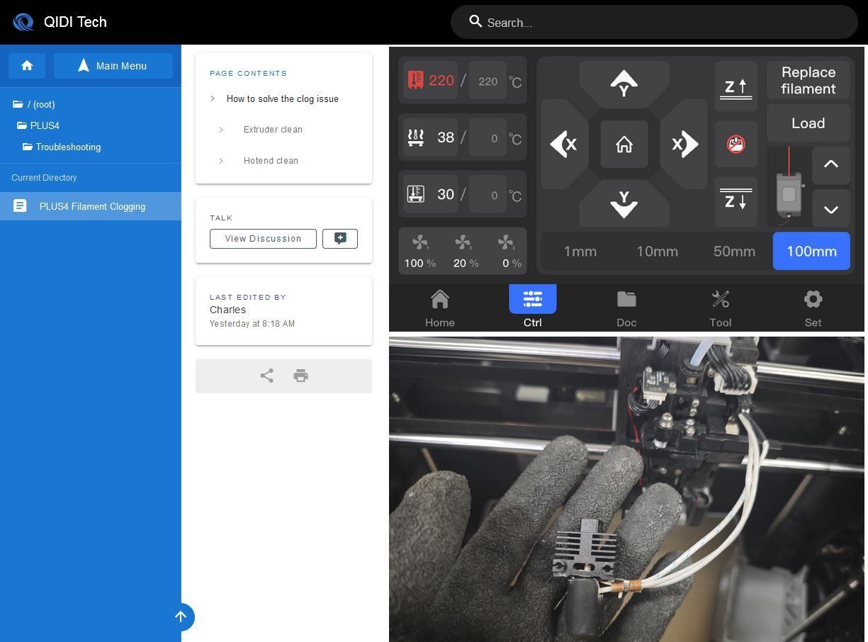The height and width of the screenshot is (642, 868).
Task: Click the extruder extrude down chevron
Action: coord(831,209)
